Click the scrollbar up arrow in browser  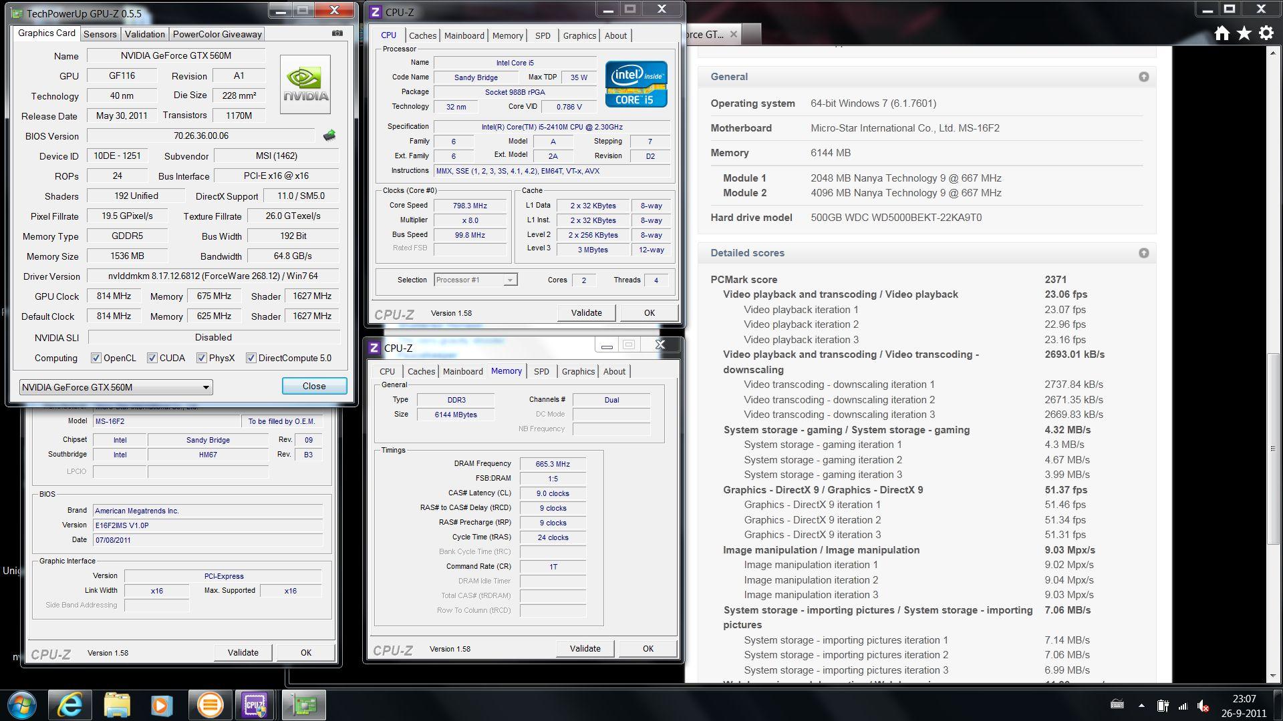point(1273,53)
